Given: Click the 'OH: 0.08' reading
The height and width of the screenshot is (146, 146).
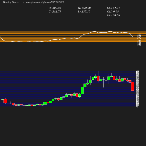Looking at the screenshot, I should (113, 11).
